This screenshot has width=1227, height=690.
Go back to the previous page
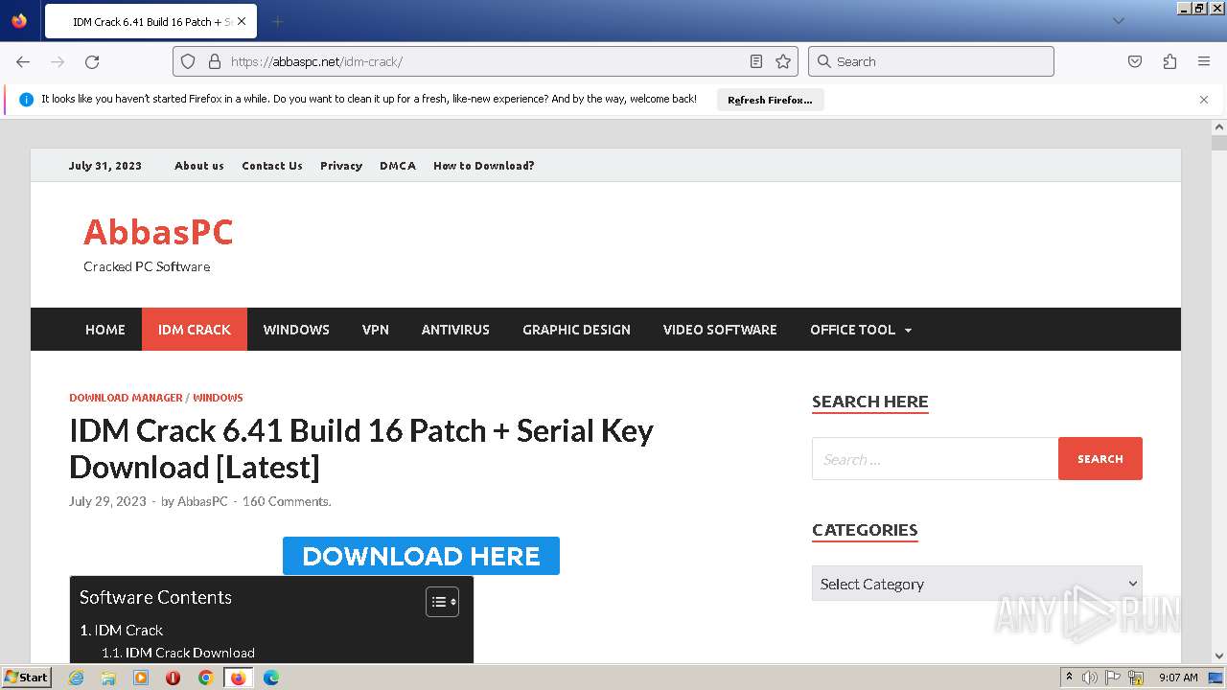pos(23,61)
